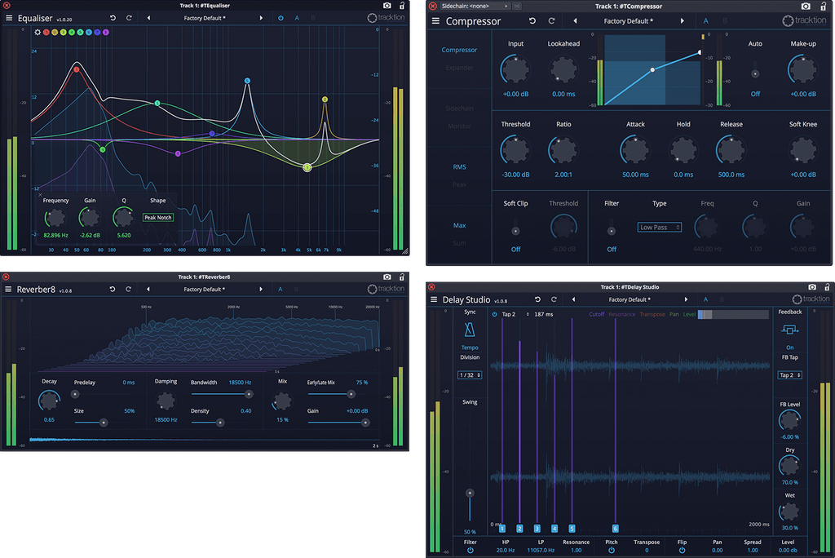The height and width of the screenshot is (558, 835).
Task: Select RMS detection mode
Action: [x=459, y=166]
